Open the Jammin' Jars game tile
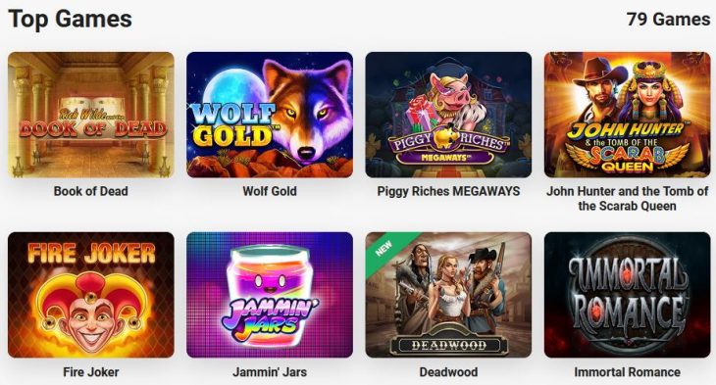716x385 pixels. [270, 295]
